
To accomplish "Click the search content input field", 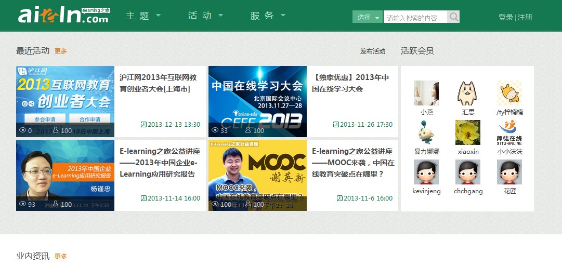I will point(415,17).
